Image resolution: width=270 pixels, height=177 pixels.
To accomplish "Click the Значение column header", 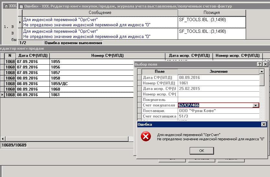I will 218,71.
